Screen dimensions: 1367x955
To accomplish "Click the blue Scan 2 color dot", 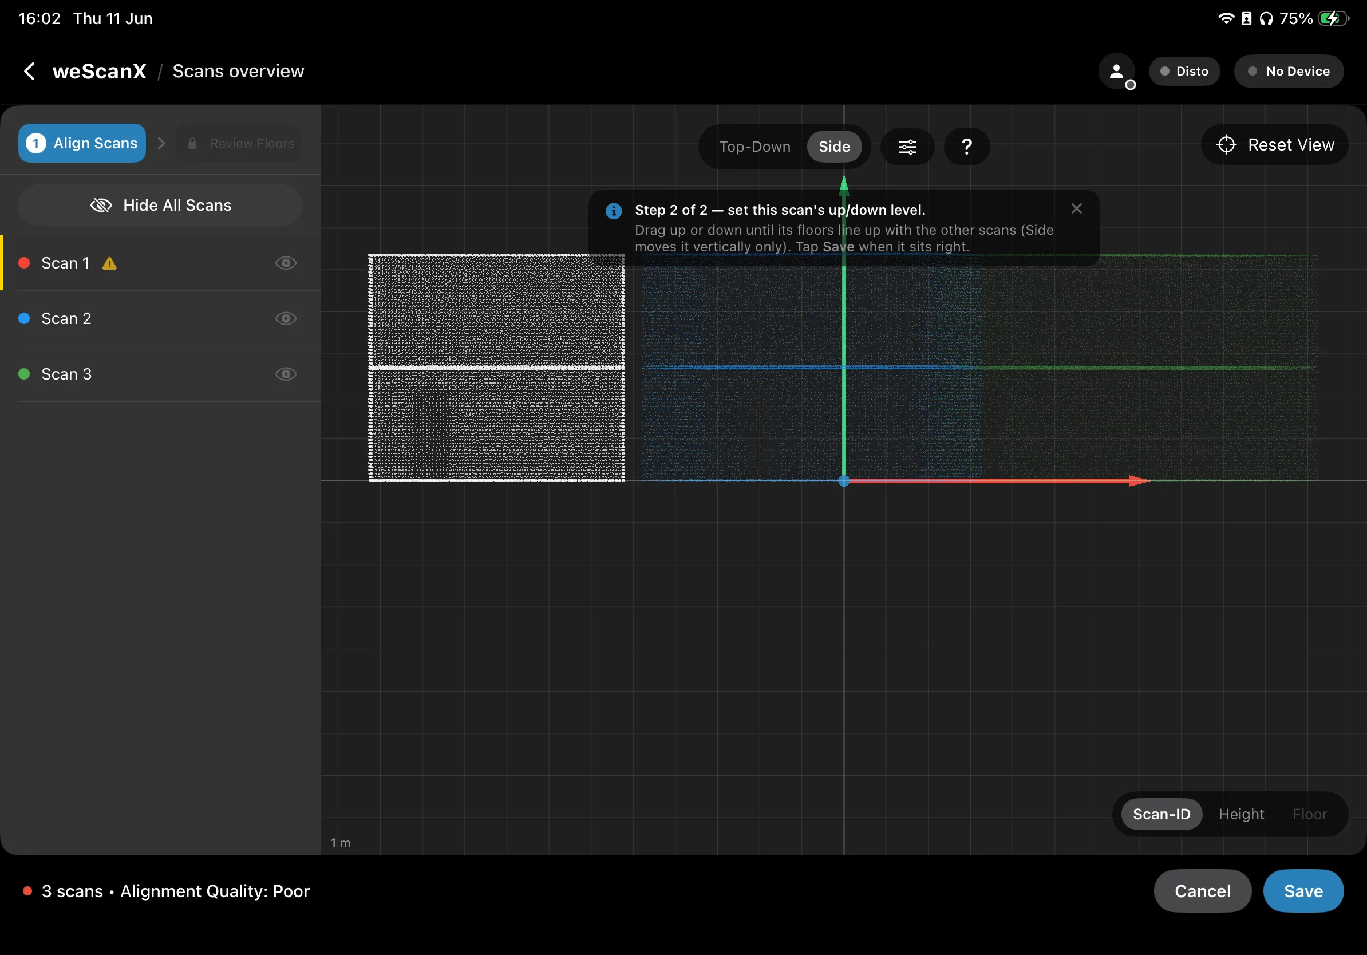I will tap(25, 318).
